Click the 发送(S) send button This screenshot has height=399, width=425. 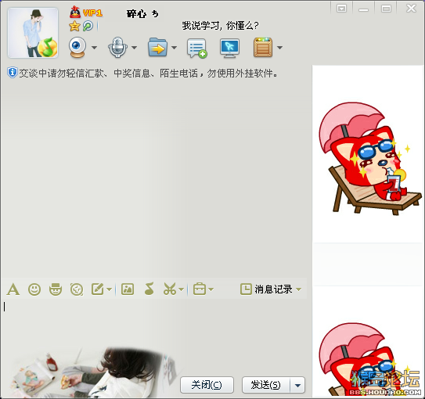coord(266,385)
